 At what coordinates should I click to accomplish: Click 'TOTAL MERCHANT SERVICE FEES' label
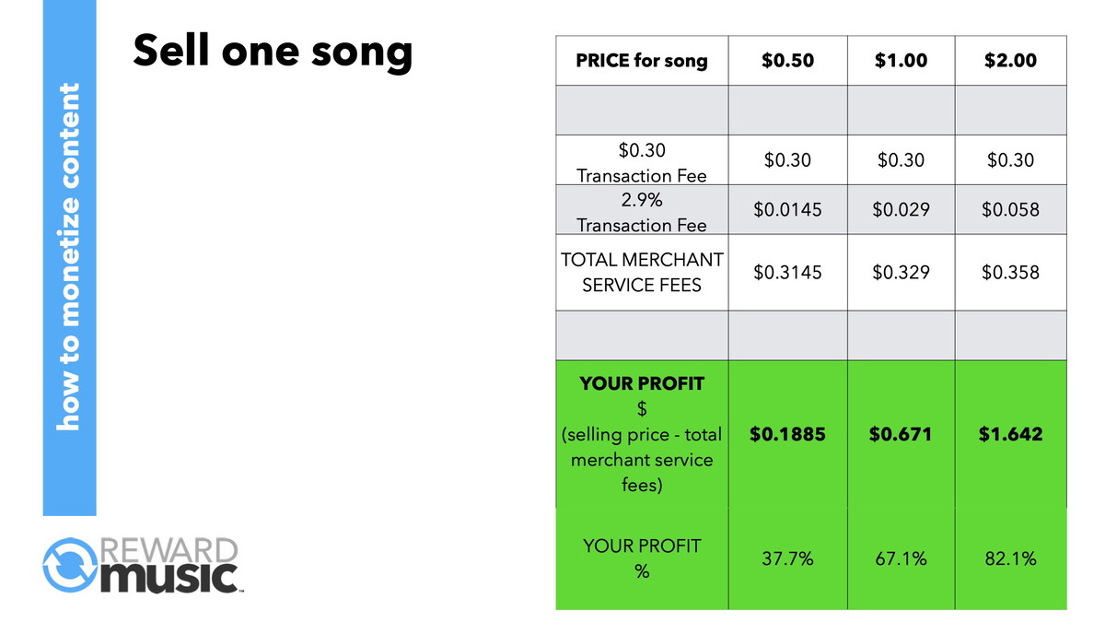642,273
